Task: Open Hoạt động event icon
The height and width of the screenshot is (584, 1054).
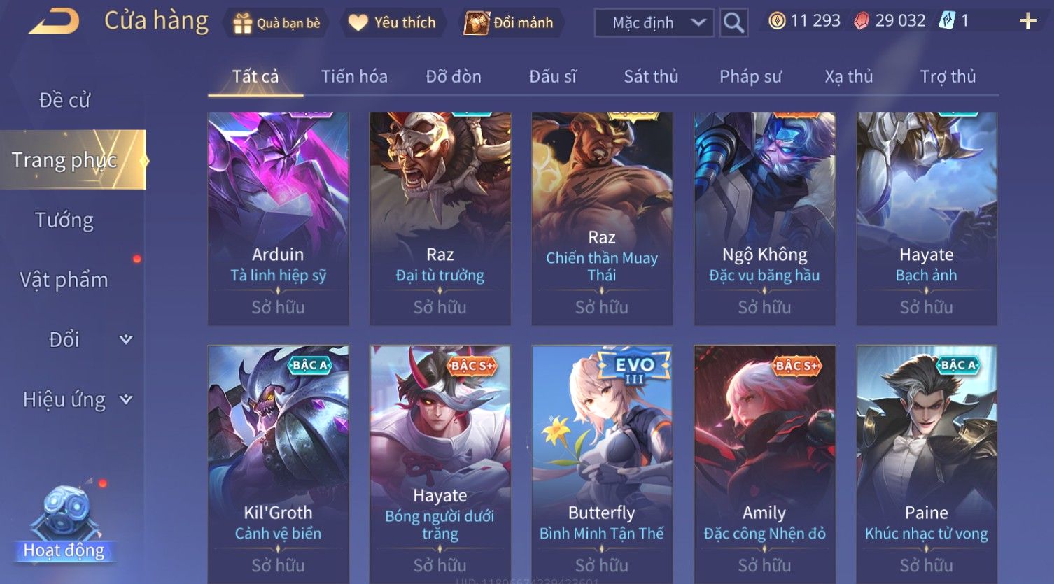Action: pos(64,521)
